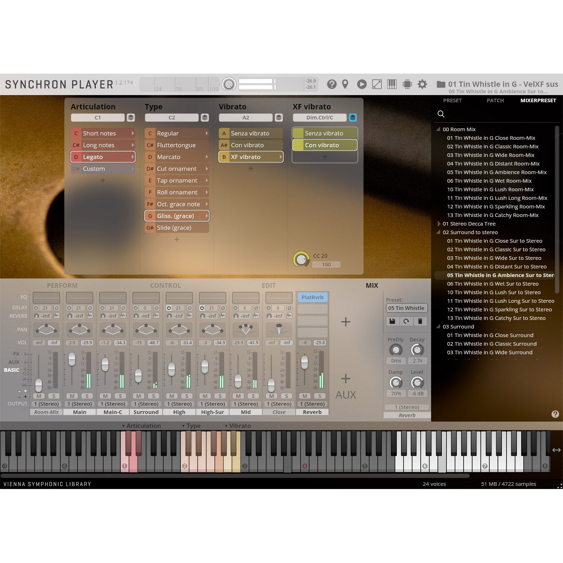Select 06 Tin Whistle in G Wet Room-Mix
This screenshot has height=563, width=563.
pyautogui.click(x=489, y=181)
